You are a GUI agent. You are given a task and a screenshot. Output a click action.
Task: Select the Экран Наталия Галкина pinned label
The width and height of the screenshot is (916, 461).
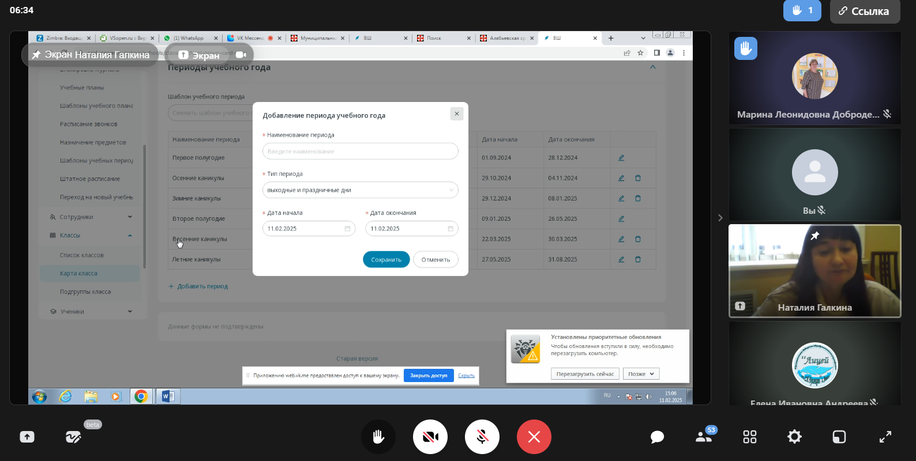tap(91, 55)
